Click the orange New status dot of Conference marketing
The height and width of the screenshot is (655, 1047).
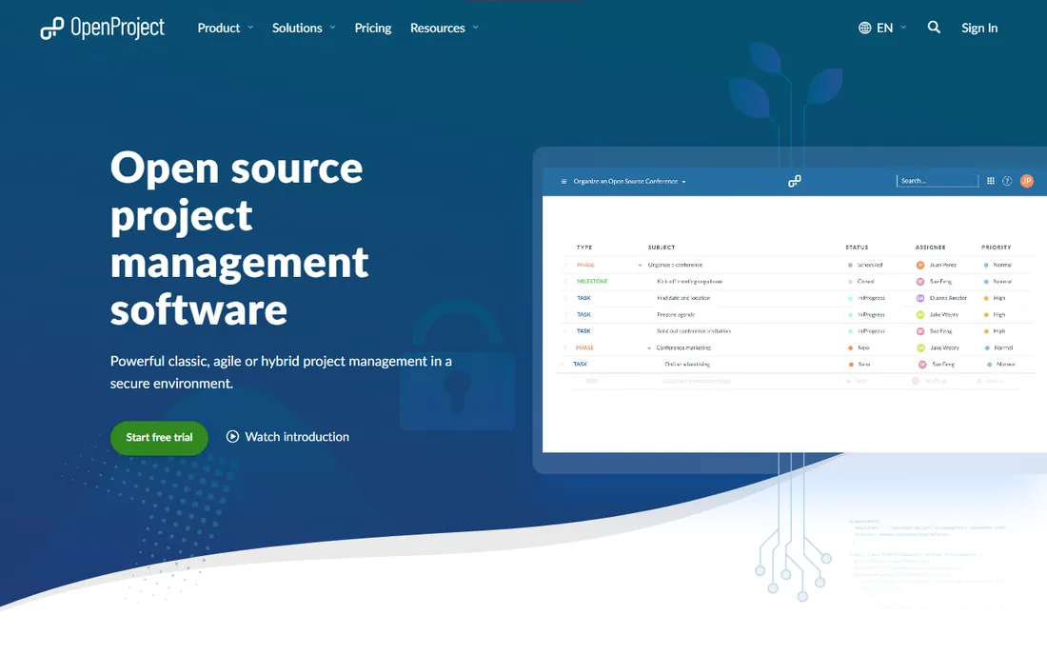tap(850, 347)
